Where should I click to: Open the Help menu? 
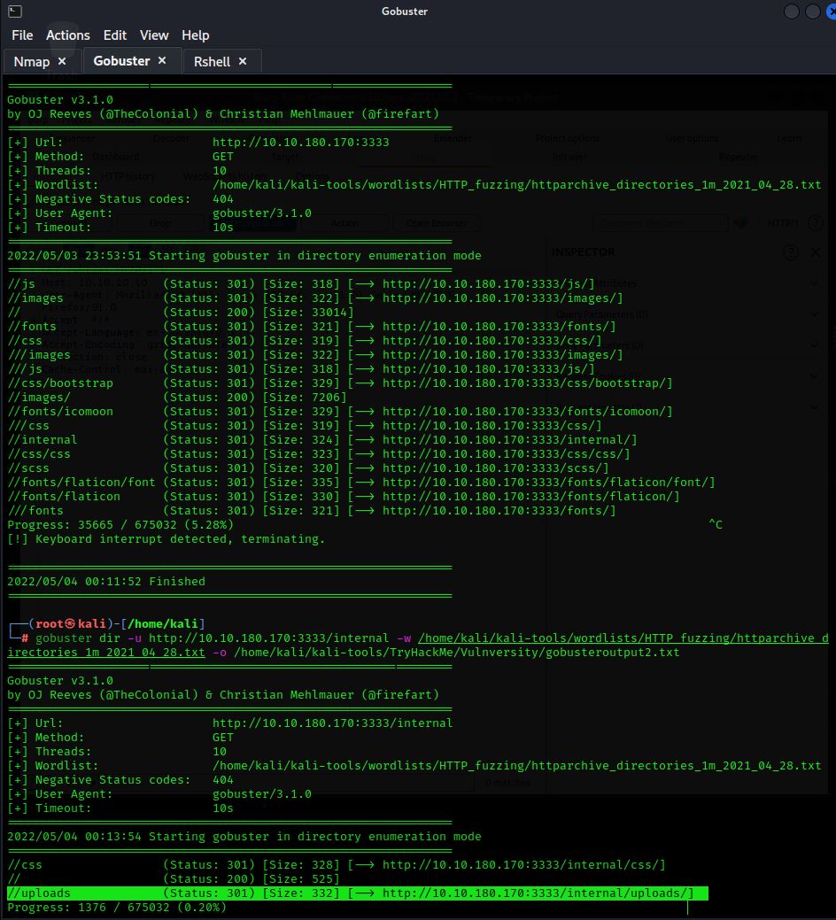coord(196,35)
